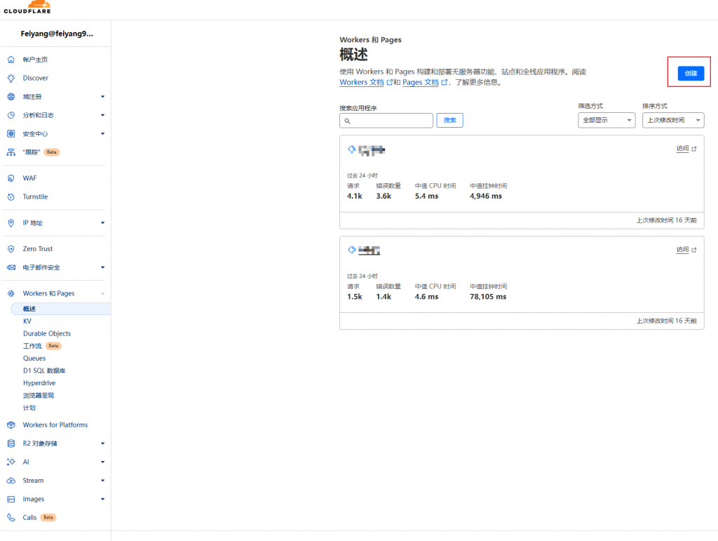Open the Workers 文档 link
Viewport: 718px width, 541px height.
coord(361,83)
